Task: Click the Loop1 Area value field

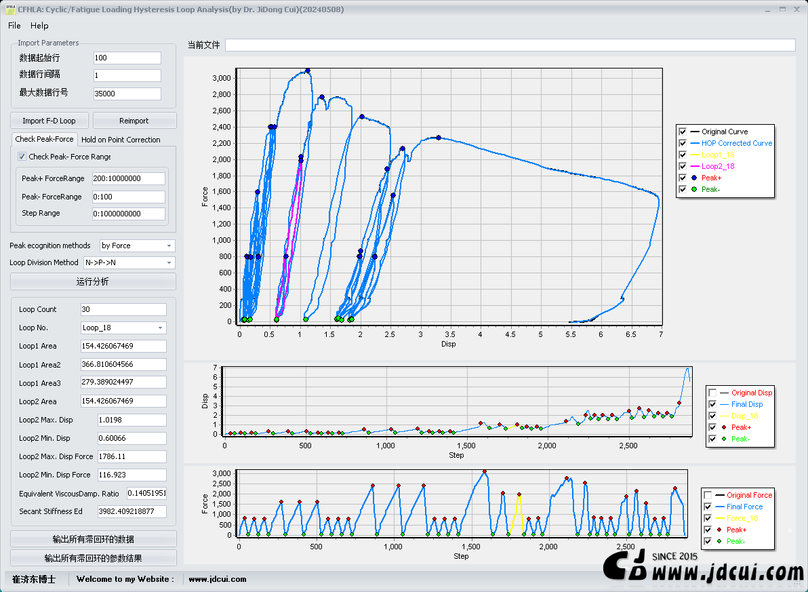Action: (123, 346)
